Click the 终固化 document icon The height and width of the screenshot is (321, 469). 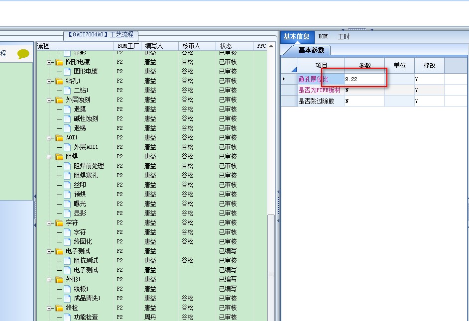point(67,241)
